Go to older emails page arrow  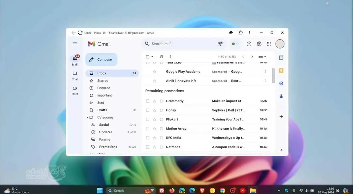[252, 57]
